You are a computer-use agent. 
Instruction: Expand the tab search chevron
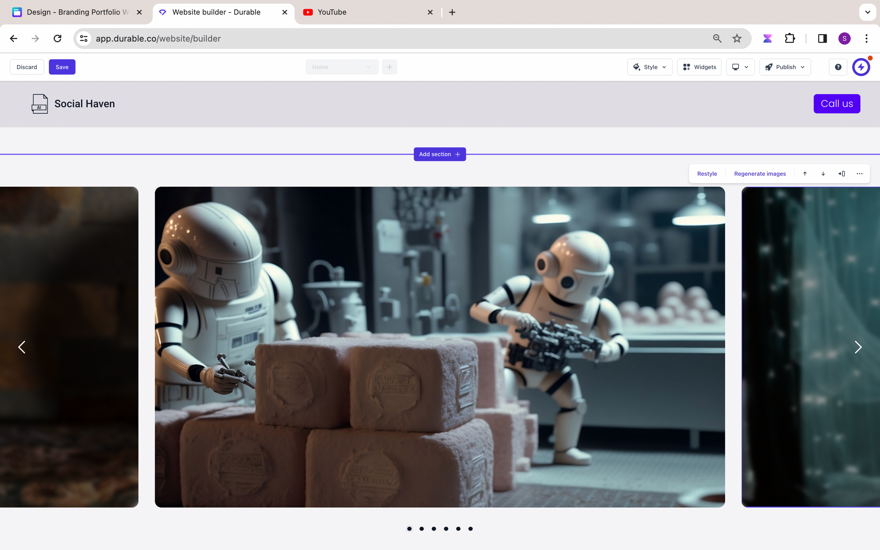(x=868, y=12)
